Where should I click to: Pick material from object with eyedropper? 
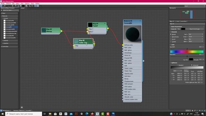[4, 6]
